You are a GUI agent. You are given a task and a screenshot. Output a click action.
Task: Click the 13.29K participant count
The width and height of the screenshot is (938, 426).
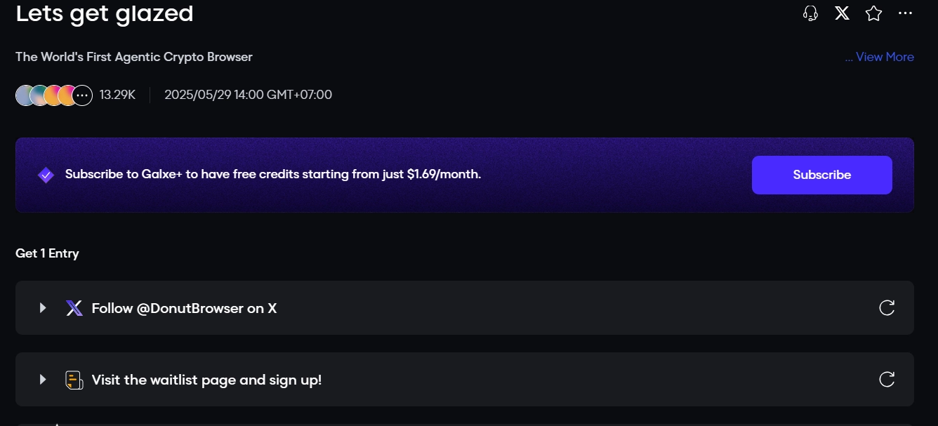click(x=117, y=95)
